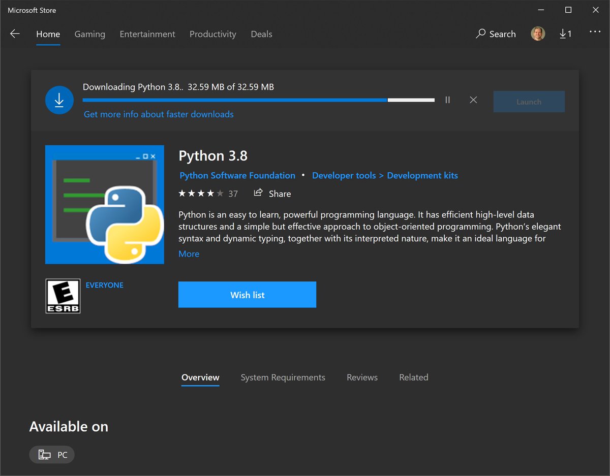Open the Python Software Foundation publisher link
The height and width of the screenshot is (476, 610).
(237, 175)
